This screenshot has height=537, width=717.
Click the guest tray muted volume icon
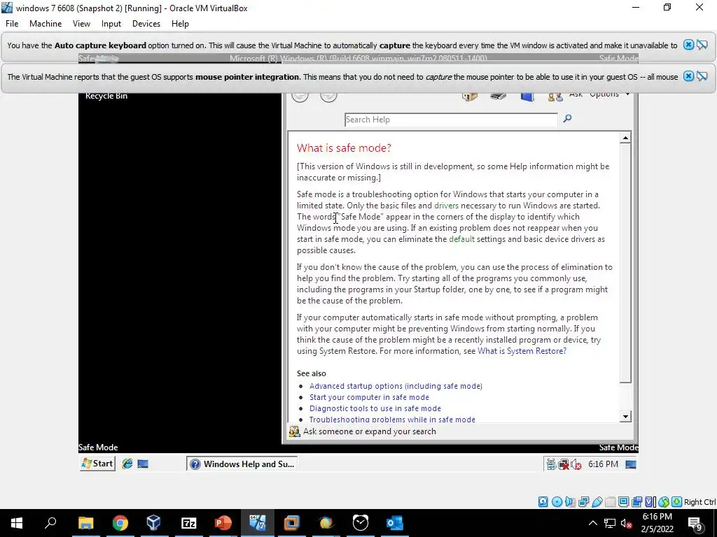point(576,464)
